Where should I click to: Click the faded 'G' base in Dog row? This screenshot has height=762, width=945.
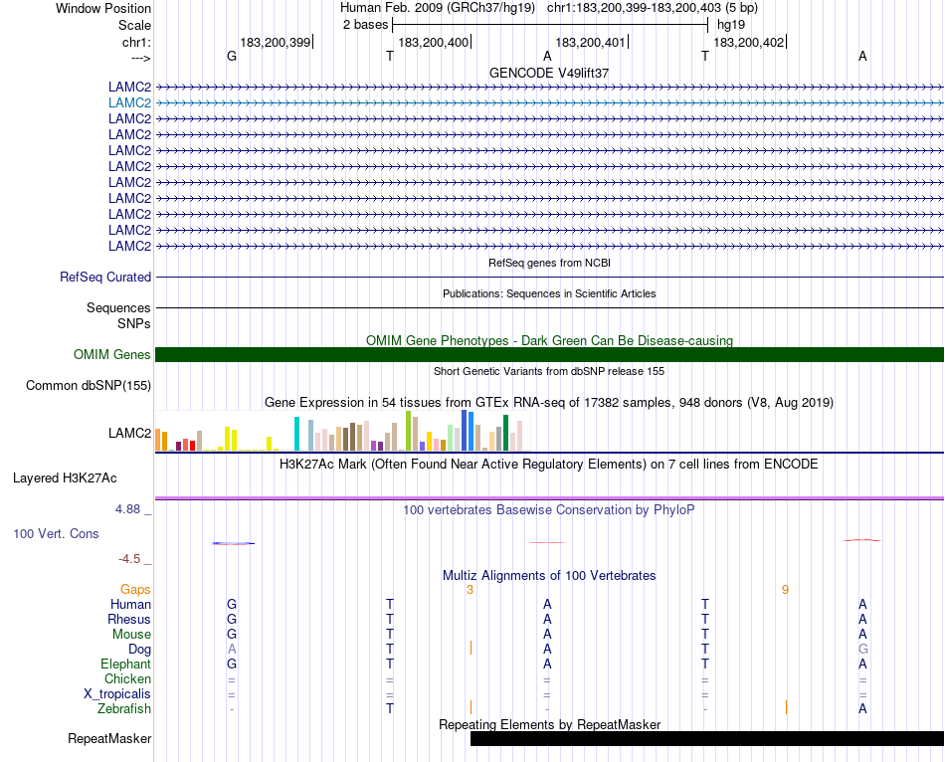pos(863,650)
